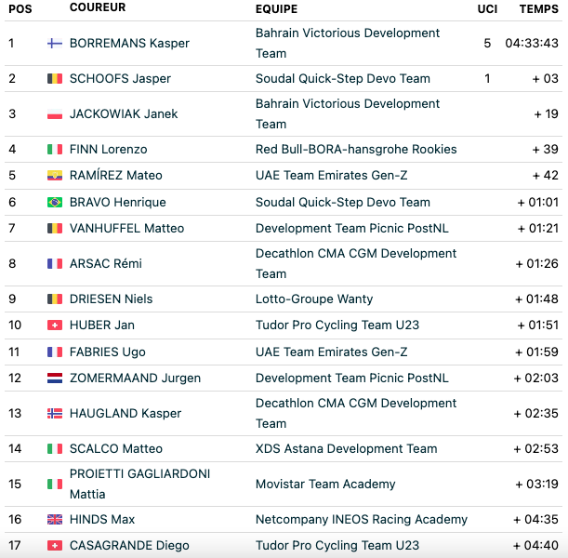The width and height of the screenshot is (568, 558).
Task: Click the POS column header
Action: pos(20,9)
